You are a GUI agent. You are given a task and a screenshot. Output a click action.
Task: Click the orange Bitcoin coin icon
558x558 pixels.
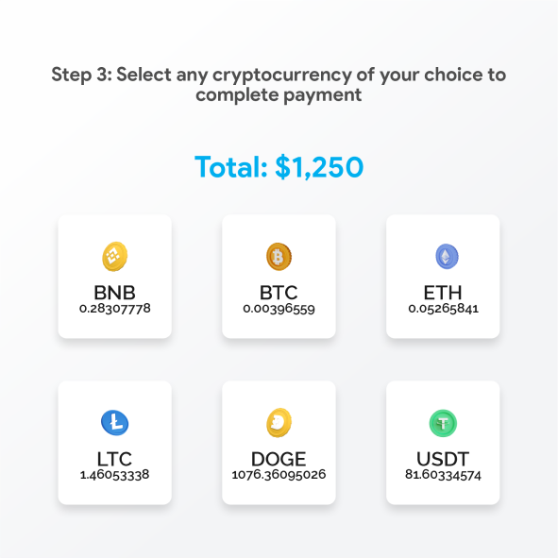point(279,256)
